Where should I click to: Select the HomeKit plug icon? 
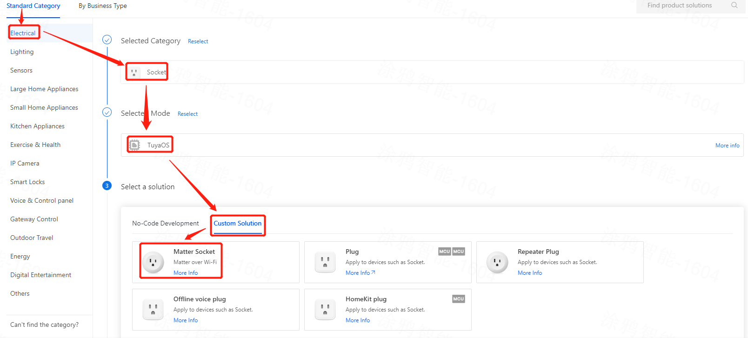(325, 310)
